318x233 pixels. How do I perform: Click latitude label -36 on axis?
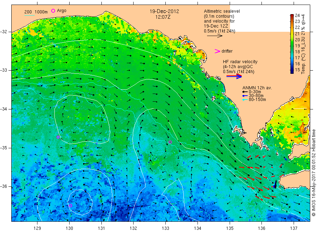click(x=4, y=186)
